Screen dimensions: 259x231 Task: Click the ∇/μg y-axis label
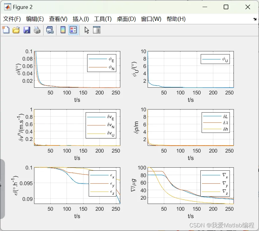[133, 185]
